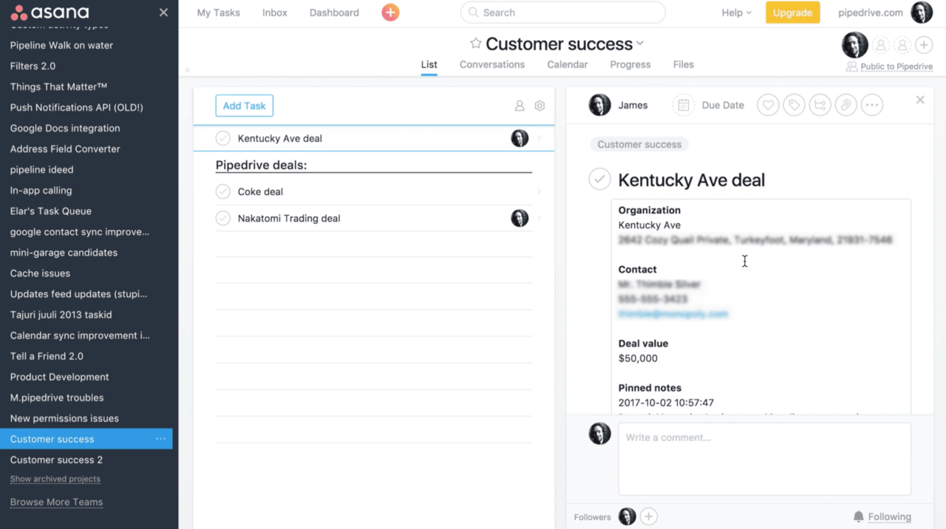The height and width of the screenshot is (529, 946).
Task: Click the project member avatar in header
Action: 855,45
